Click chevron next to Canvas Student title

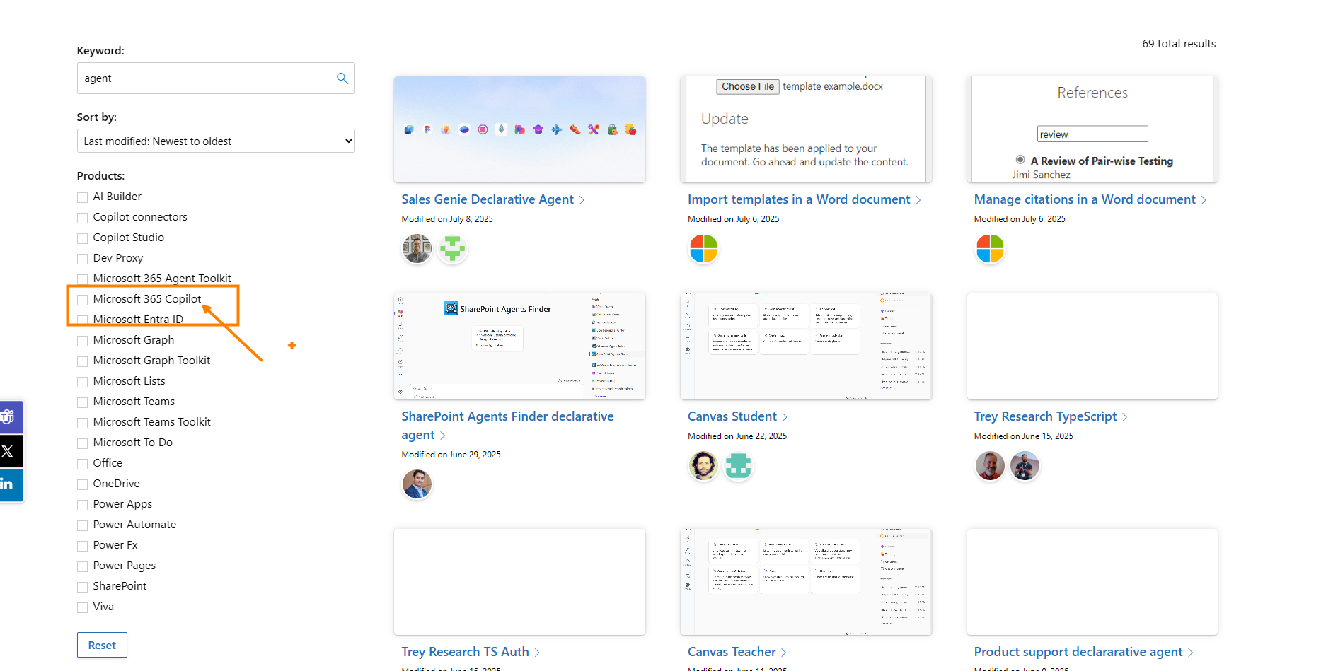click(x=784, y=417)
